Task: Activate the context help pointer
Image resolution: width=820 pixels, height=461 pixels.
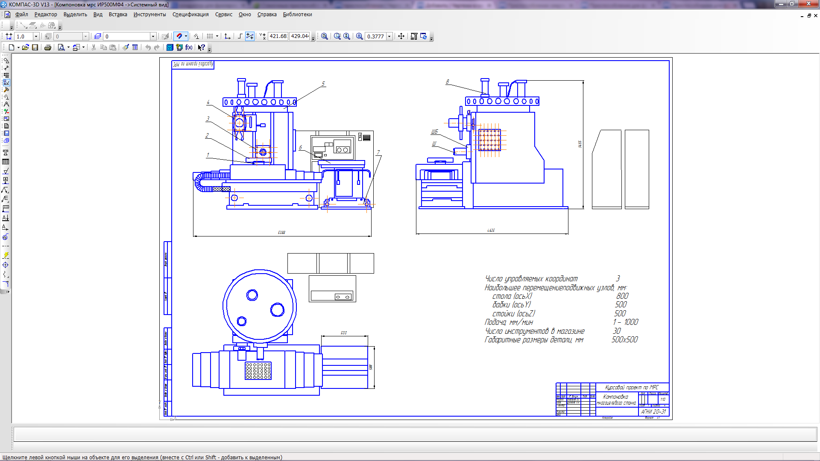Action: pos(201,47)
